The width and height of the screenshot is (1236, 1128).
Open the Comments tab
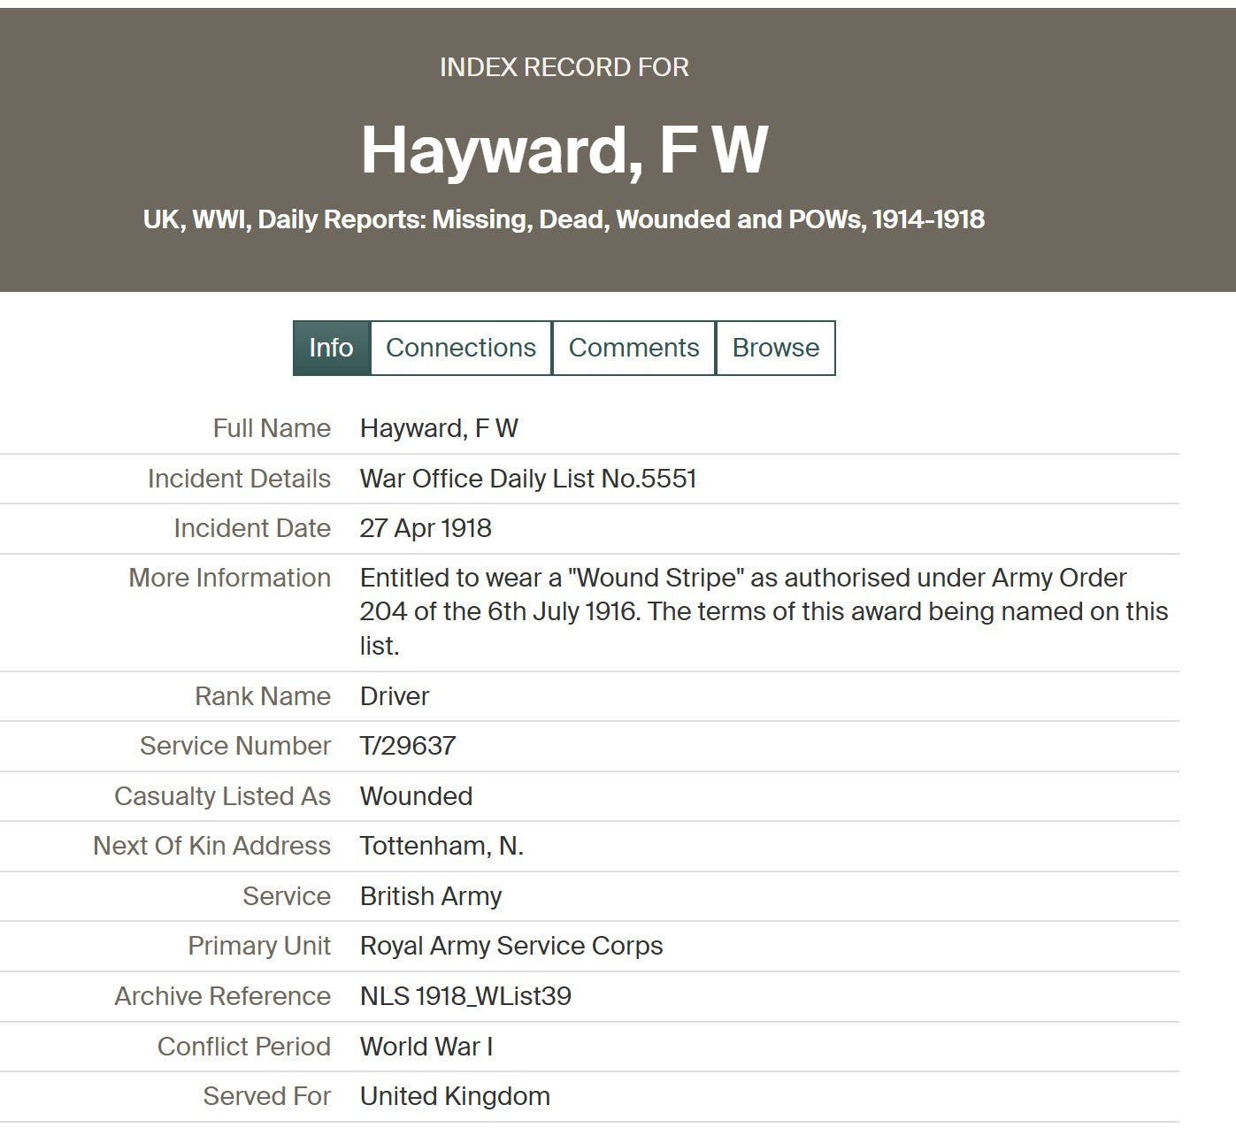633,348
